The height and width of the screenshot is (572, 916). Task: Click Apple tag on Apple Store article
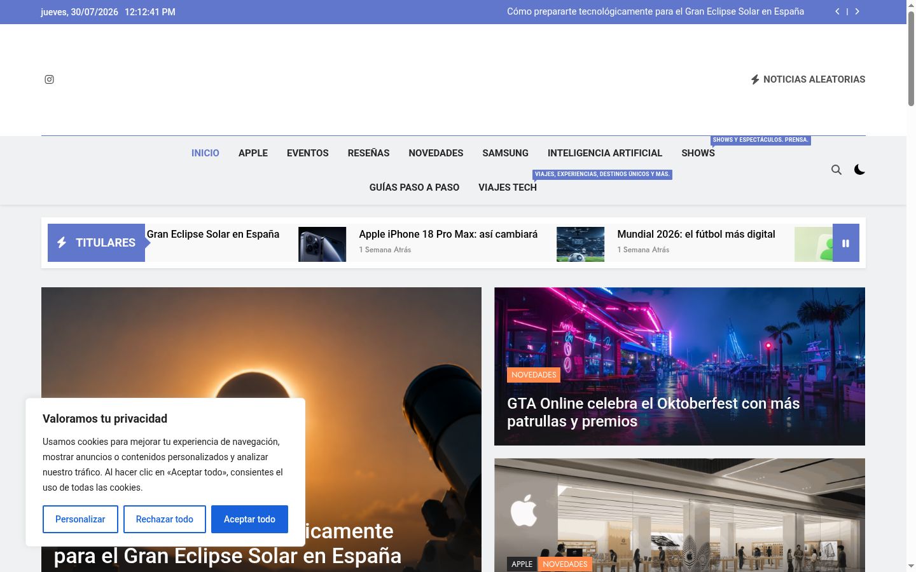(x=522, y=564)
